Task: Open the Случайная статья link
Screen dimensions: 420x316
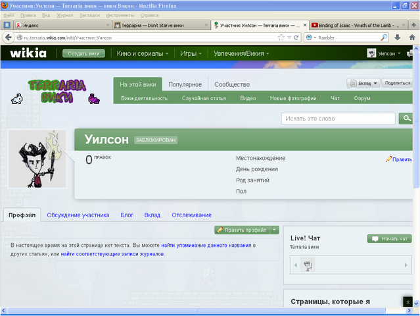Action: point(204,98)
